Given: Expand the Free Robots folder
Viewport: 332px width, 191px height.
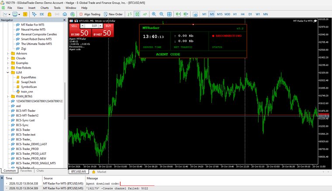Looking at the screenshot, I should (x=8, y=68).
